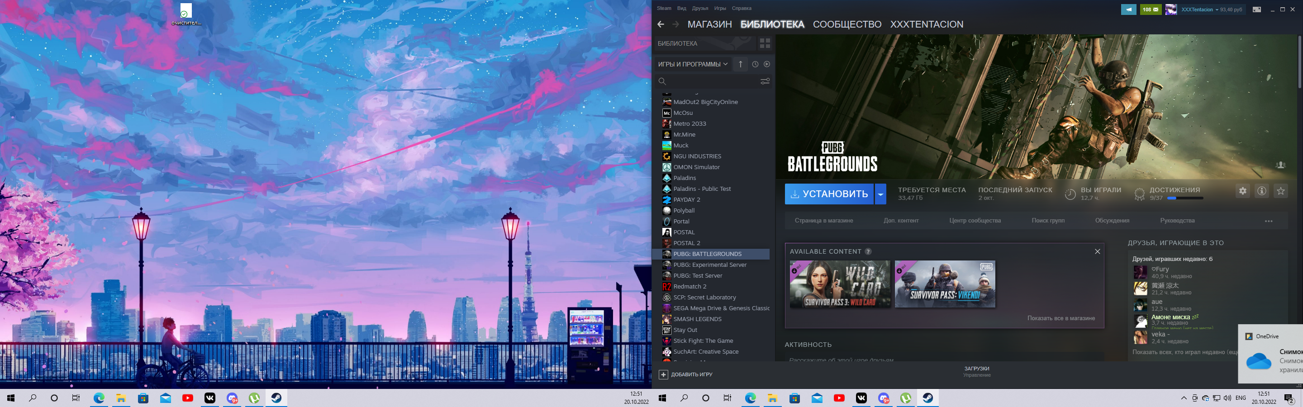The image size is (1303, 407).
Task: Click the library search input field
Action: (713, 81)
